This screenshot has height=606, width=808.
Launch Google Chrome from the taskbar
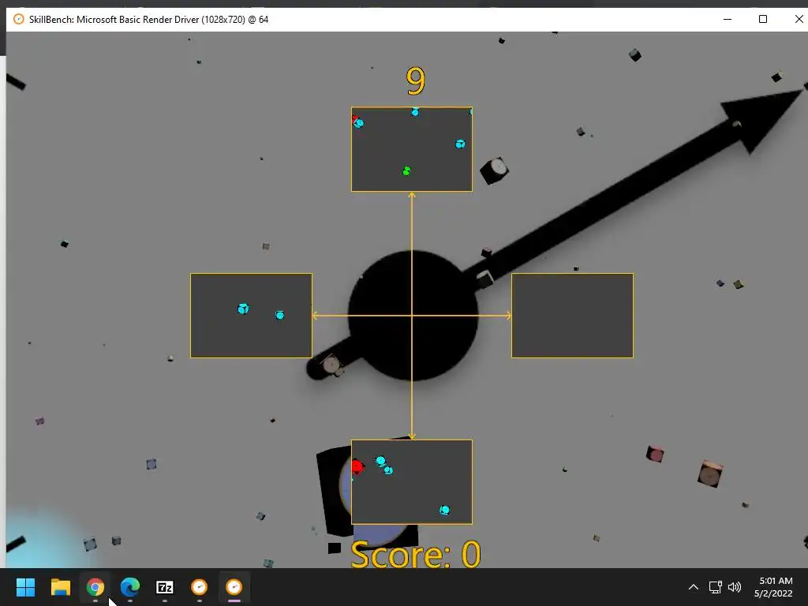[95, 587]
